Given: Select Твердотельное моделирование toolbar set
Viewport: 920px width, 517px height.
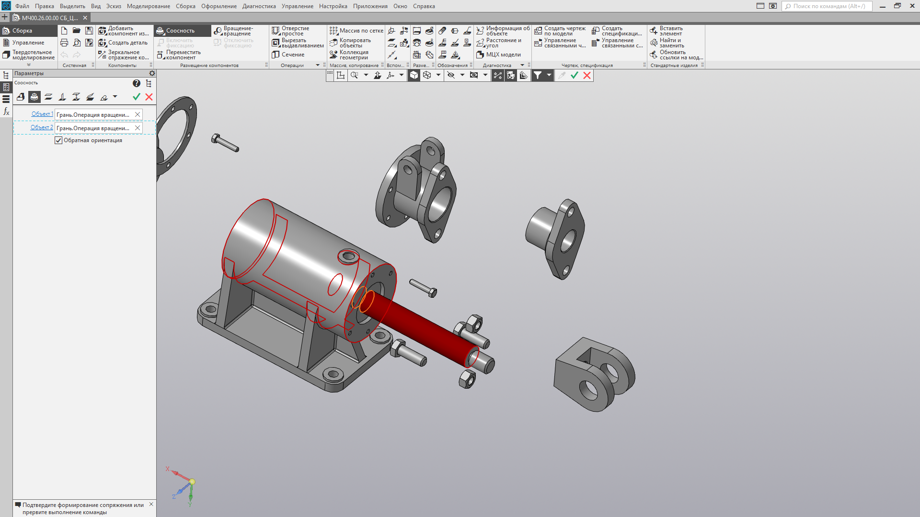Looking at the screenshot, I should click(x=29, y=55).
